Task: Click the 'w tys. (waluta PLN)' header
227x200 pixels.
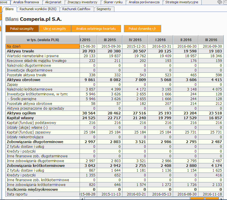Action: pyautogui.click(x=43, y=40)
